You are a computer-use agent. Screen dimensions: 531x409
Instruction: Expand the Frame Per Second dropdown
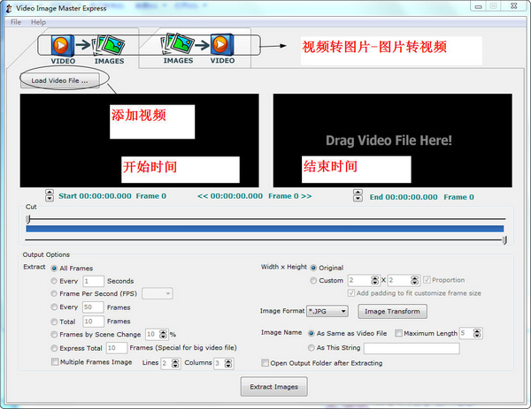click(x=157, y=293)
